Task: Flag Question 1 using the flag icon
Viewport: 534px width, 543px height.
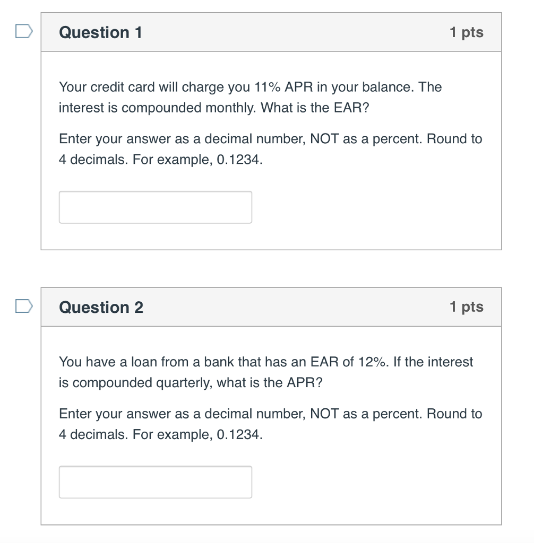Action: tap(23, 32)
